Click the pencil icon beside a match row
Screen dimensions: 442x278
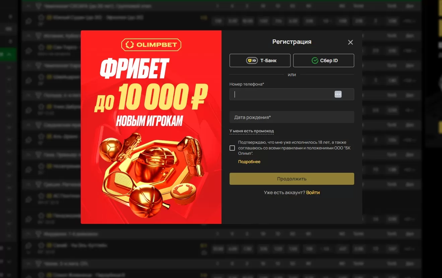tap(28, 50)
